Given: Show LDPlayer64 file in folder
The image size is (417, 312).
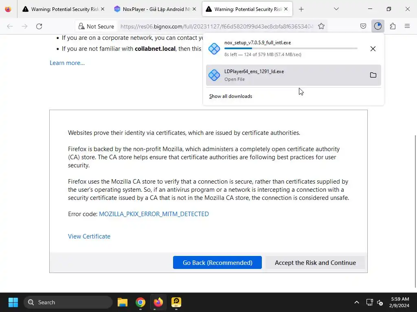Looking at the screenshot, I should [373, 75].
